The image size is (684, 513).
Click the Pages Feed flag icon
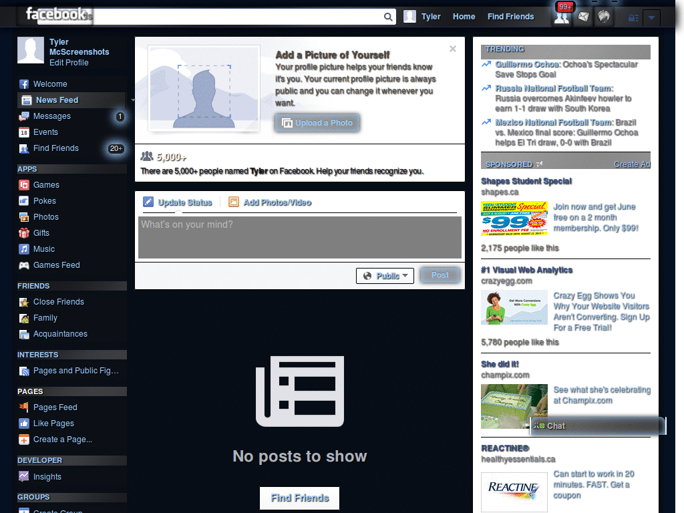pyautogui.click(x=24, y=407)
